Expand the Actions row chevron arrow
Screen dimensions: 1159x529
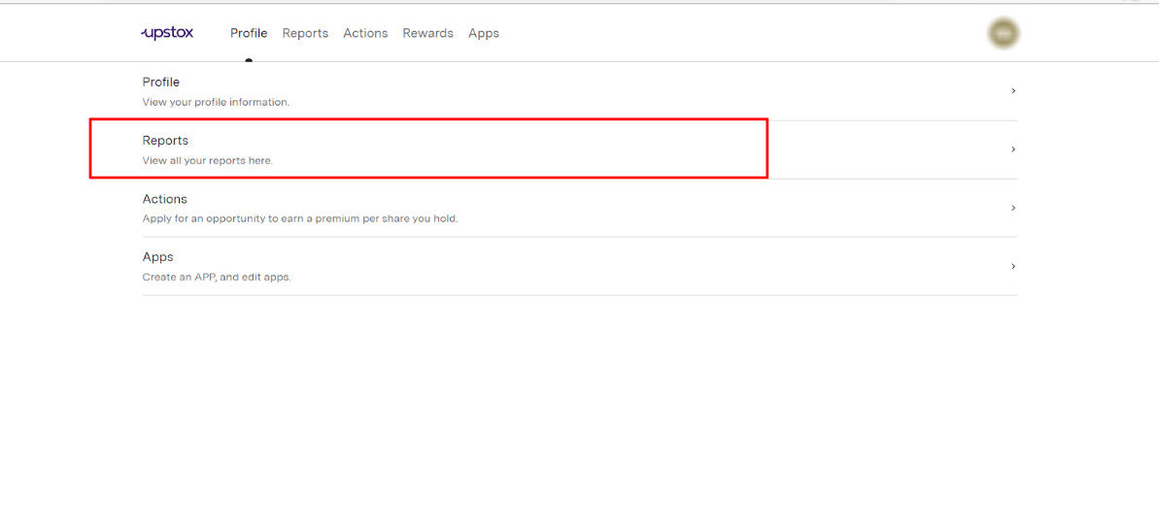1013,208
